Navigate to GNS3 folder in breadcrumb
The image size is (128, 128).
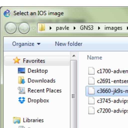(x=87, y=28)
